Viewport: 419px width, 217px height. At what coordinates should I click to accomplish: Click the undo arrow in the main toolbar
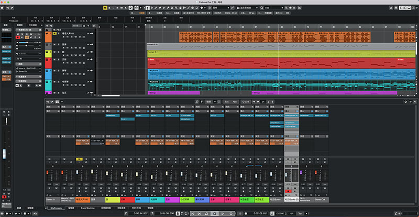[x=7, y=8]
